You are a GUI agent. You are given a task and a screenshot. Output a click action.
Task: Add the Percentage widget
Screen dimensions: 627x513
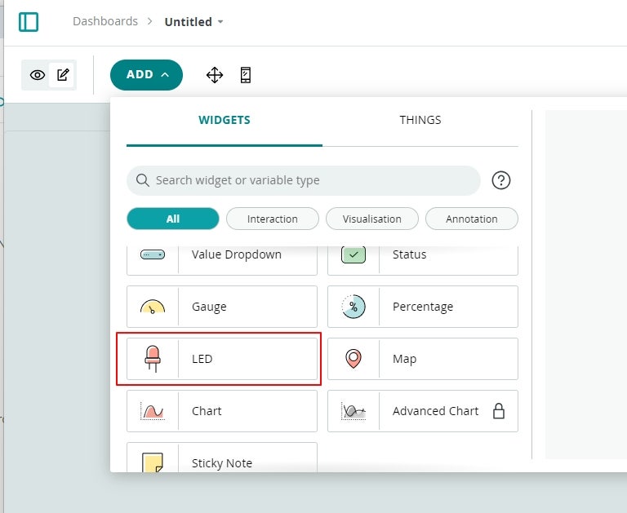click(x=423, y=307)
